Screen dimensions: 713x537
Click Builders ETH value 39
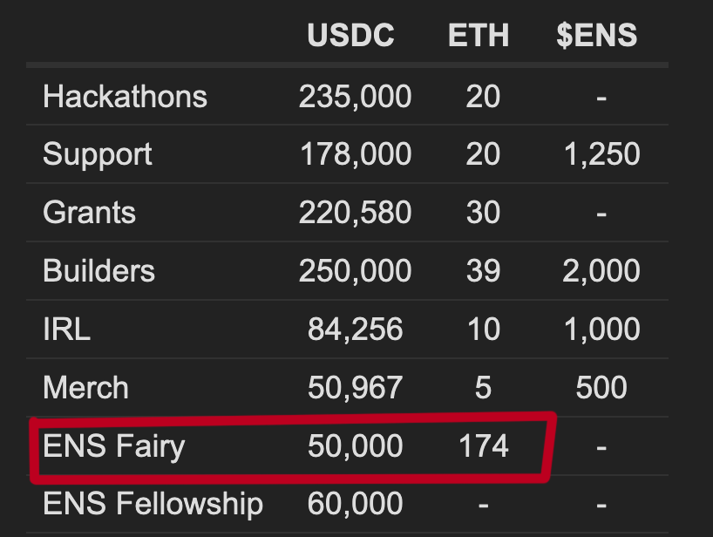483,270
